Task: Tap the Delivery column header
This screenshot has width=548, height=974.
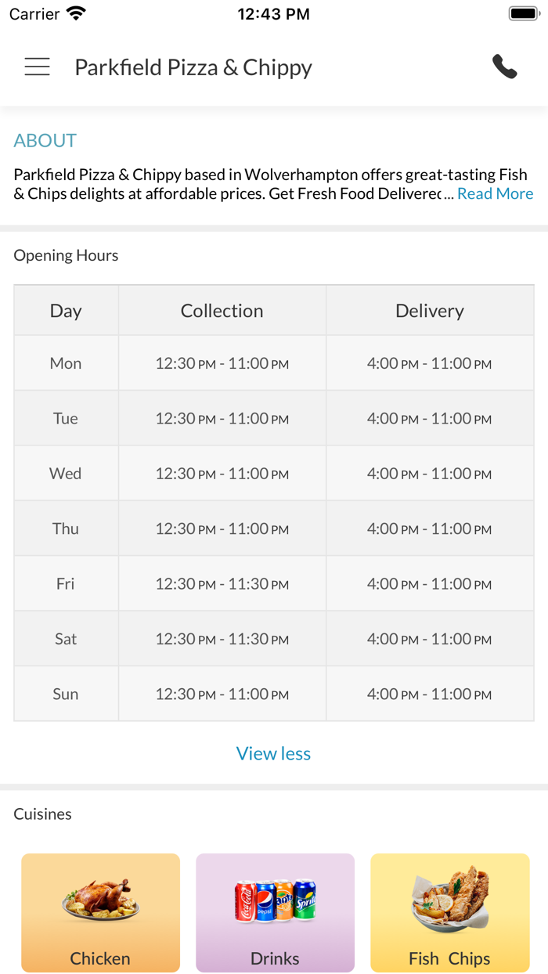Action: [430, 311]
